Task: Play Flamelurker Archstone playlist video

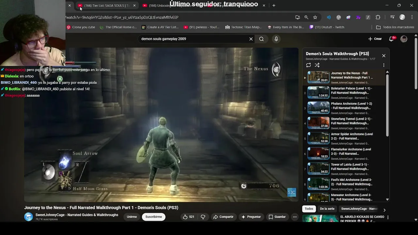Action: tap(344, 154)
